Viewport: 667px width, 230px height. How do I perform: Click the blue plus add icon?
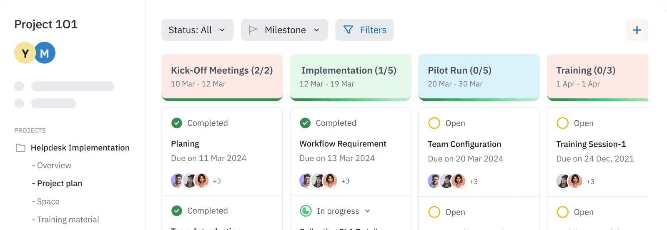coord(637,30)
